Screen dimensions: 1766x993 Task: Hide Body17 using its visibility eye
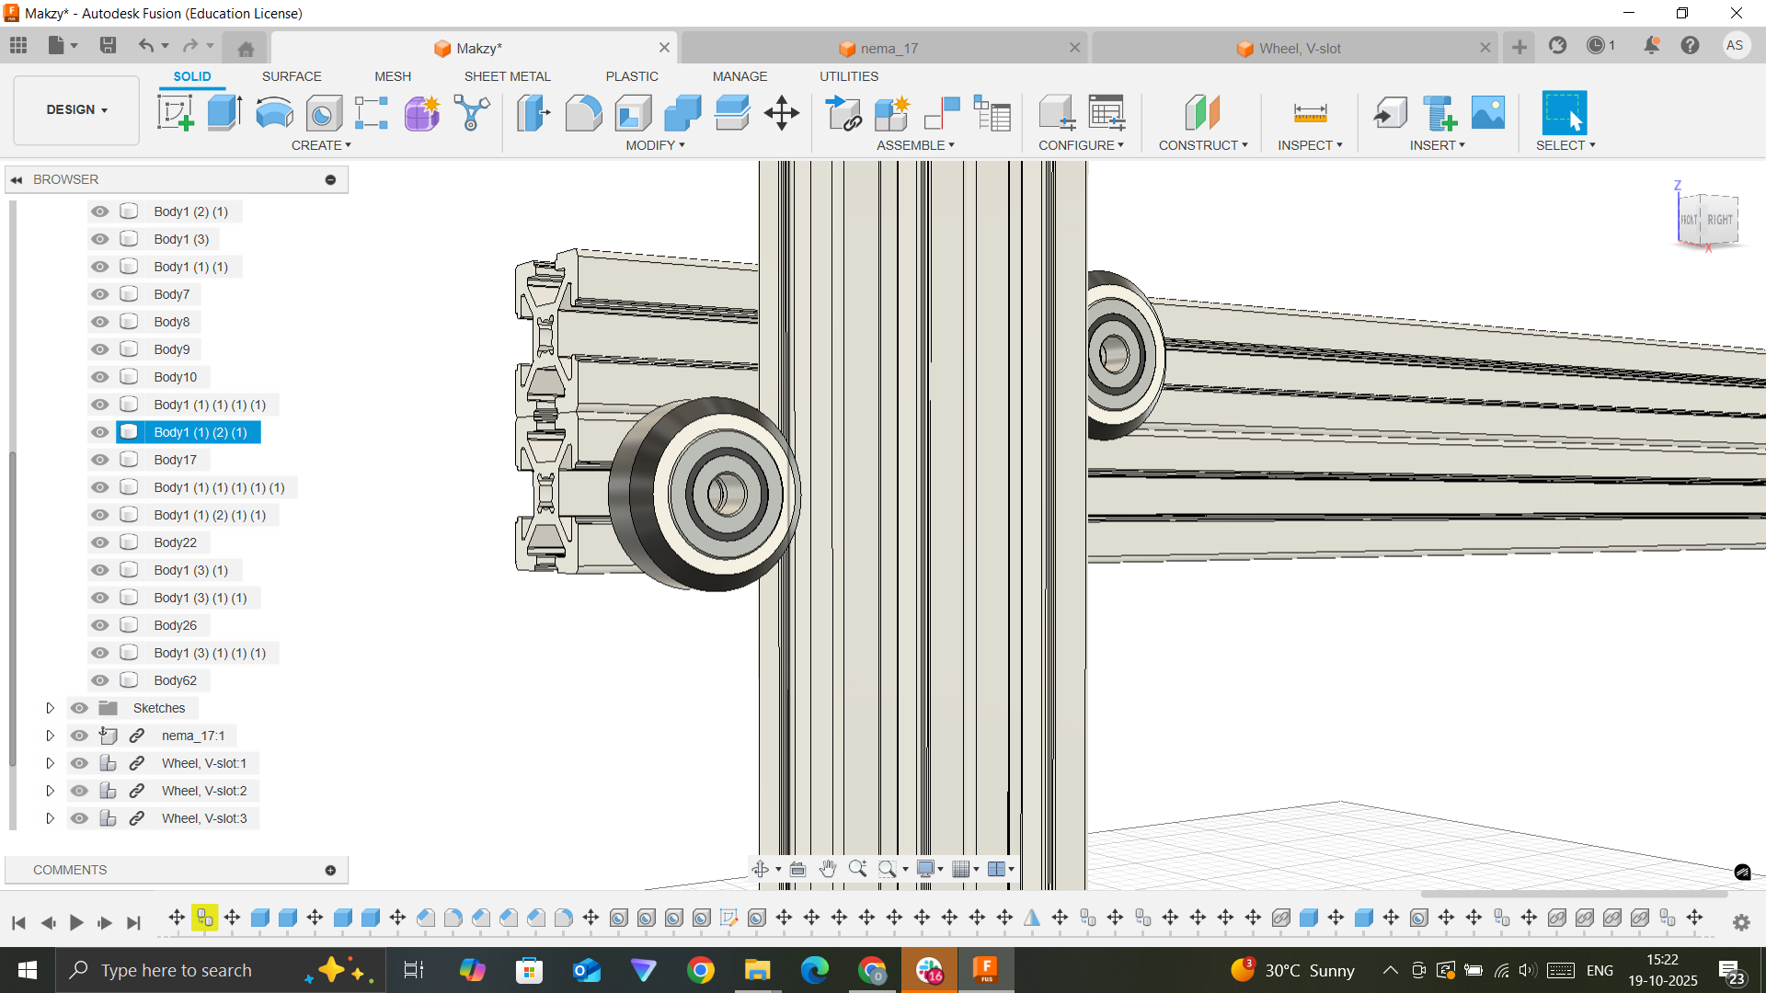(x=99, y=459)
